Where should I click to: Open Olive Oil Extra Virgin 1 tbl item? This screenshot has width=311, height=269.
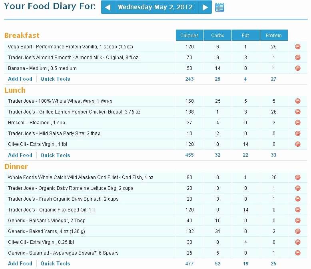point(38,144)
